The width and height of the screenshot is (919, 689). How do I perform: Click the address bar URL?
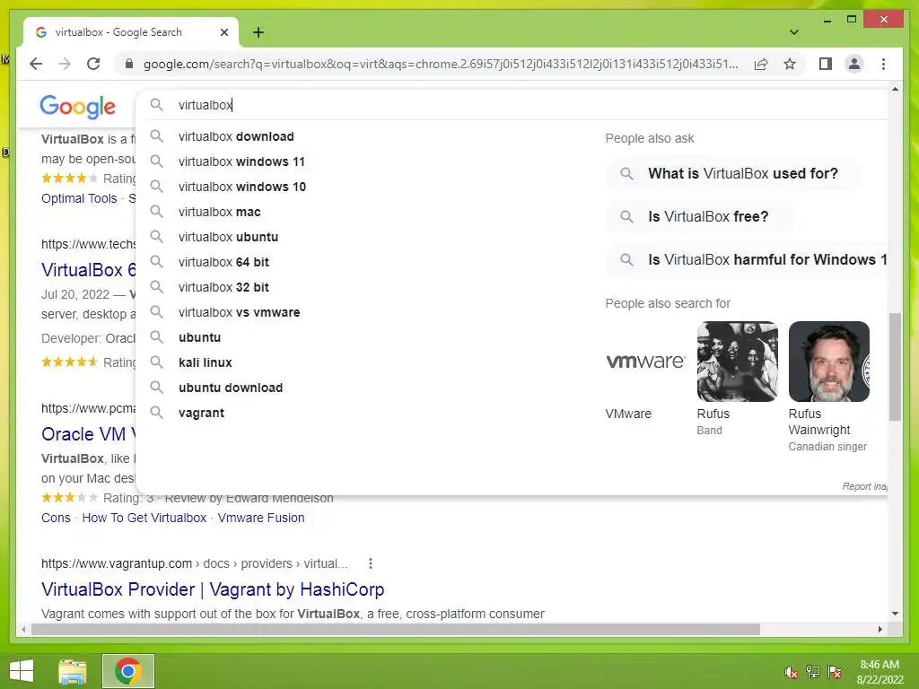tap(441, 64)
